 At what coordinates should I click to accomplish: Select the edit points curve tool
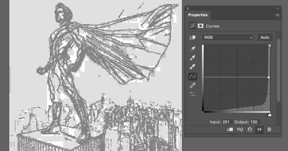pyautogui.click(x=193, y=76)
